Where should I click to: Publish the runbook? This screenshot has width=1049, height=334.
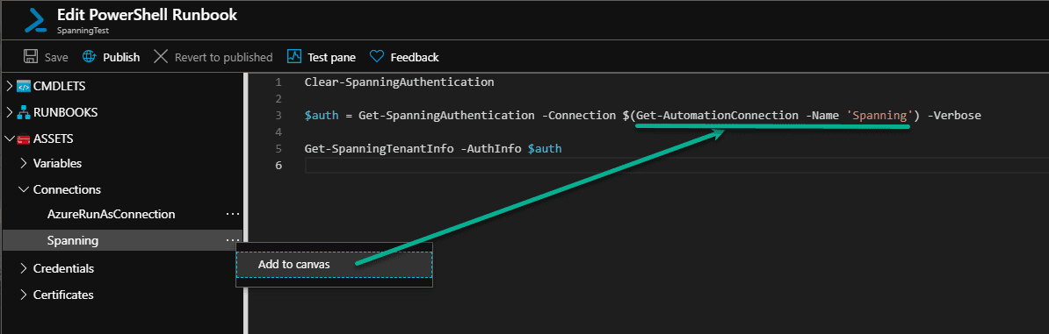[x=121, y=58]
